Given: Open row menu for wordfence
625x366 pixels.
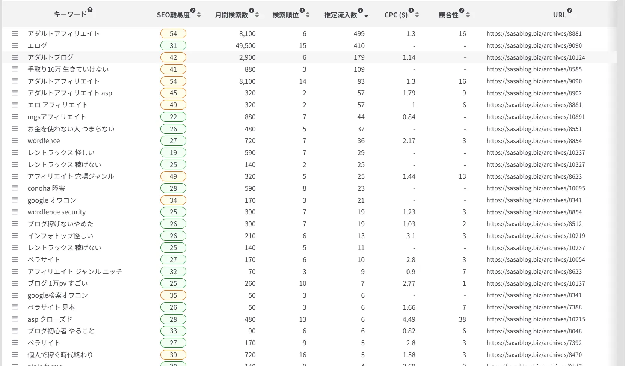Looking at the screenshot, I should 15,141.
